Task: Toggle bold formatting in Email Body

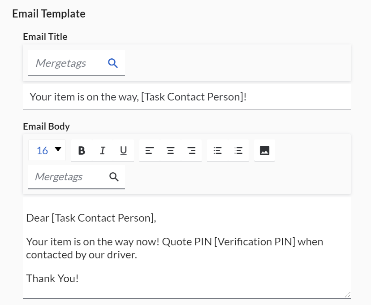Action: coord(82,151)
